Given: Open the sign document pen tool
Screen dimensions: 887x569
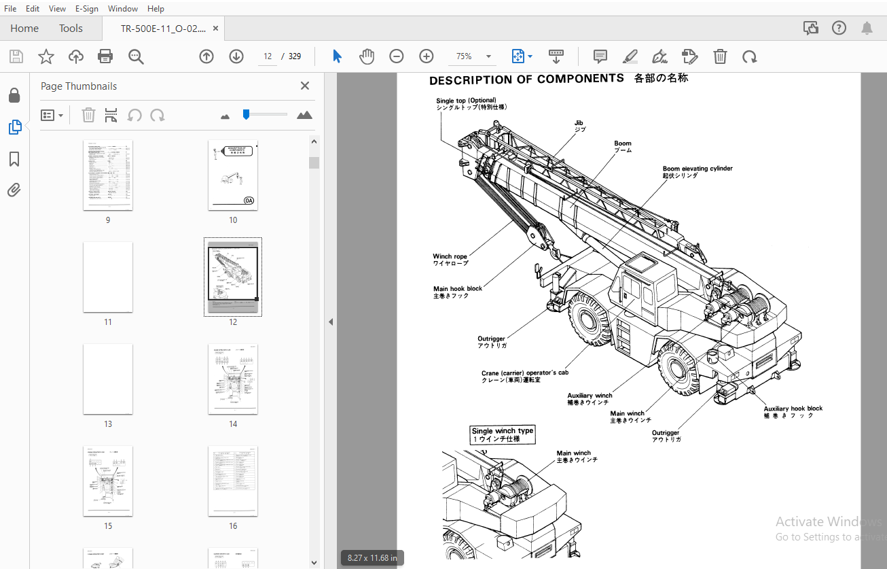Looking at the screenshot, I should (659, 56).
